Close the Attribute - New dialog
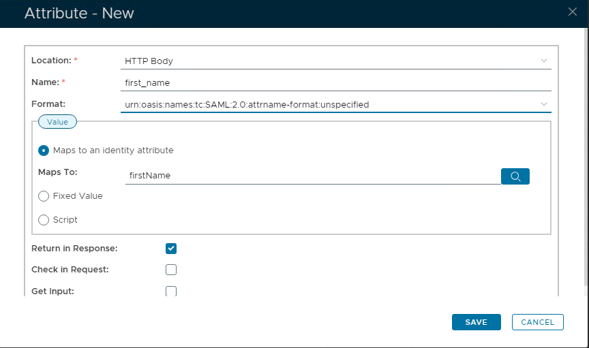The height and width of the screenshot is (348, 589). (x=573, y=11)
